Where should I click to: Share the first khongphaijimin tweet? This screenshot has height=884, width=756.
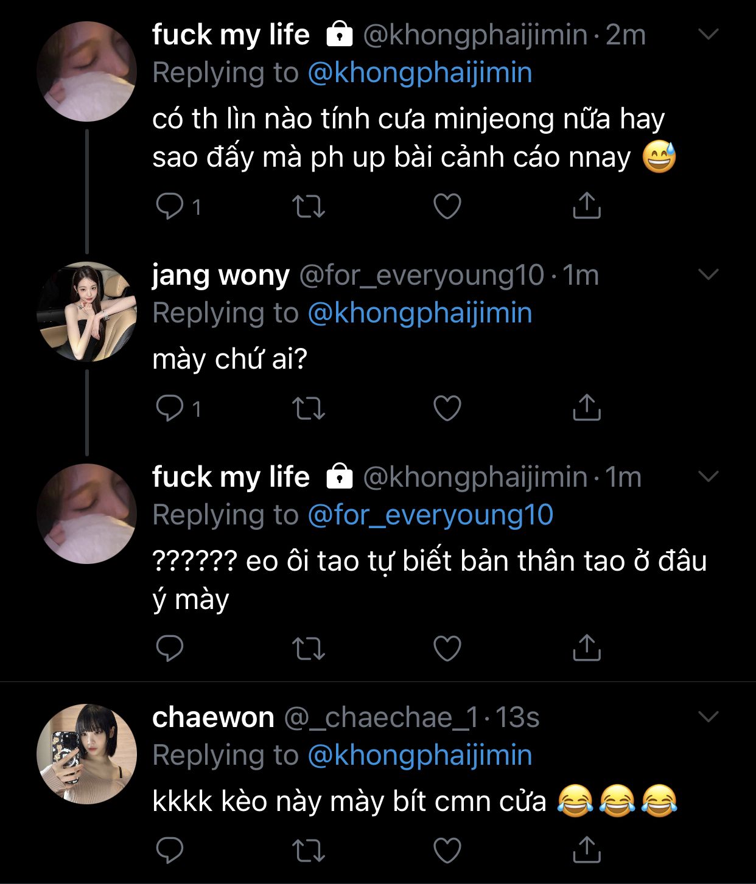(586, 206)
